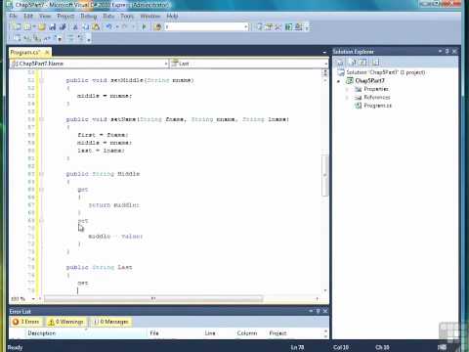Close the Program.cs tab
Image resolution: width=469 pixels, height=352 pixels.
point(47,52)
